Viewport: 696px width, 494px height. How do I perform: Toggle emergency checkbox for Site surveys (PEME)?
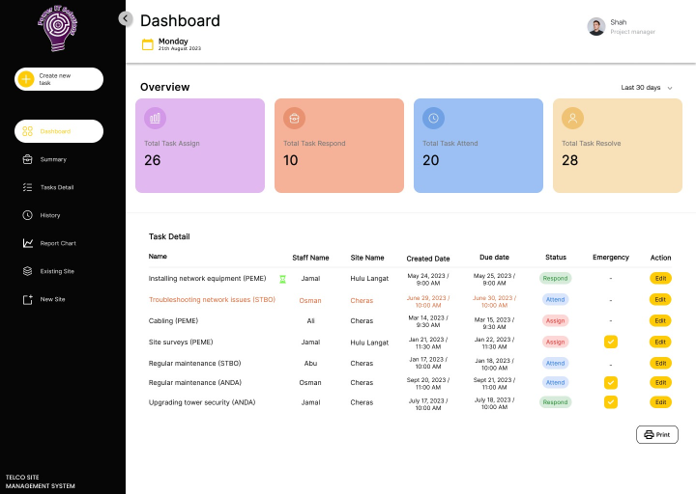click(611, 342)
